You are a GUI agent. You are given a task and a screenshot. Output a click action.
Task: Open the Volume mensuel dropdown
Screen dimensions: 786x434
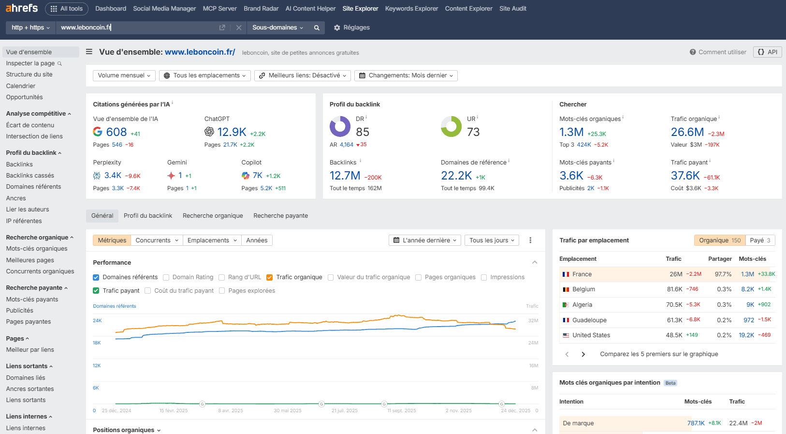(124, 75)
